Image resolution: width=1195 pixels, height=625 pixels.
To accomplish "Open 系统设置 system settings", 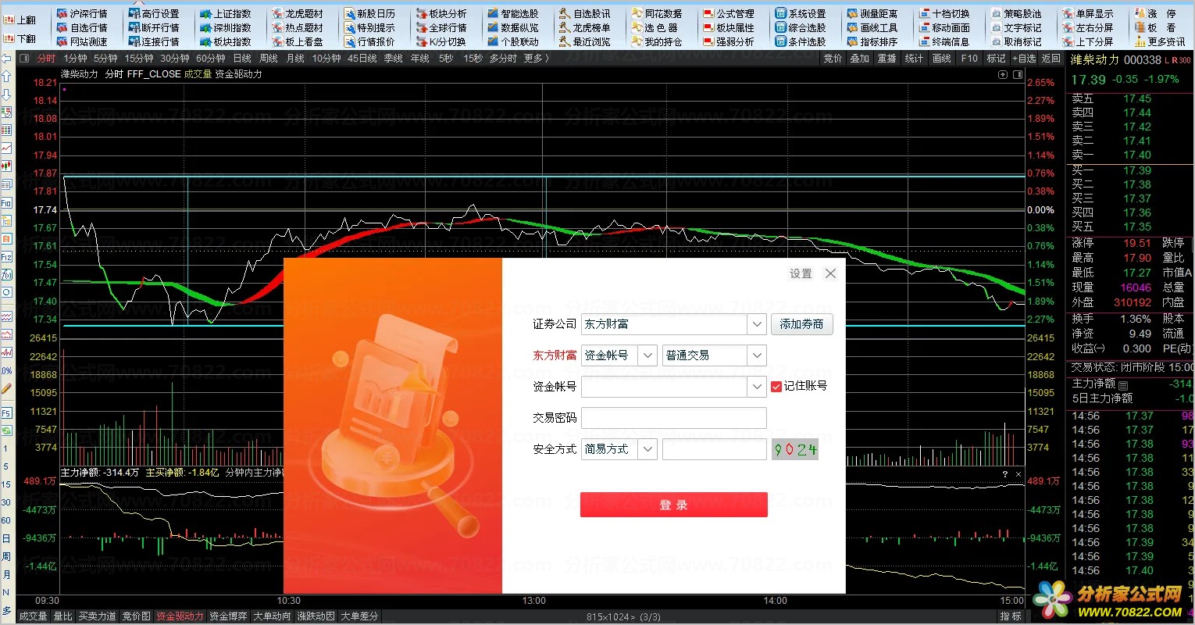I will point(801,13).
